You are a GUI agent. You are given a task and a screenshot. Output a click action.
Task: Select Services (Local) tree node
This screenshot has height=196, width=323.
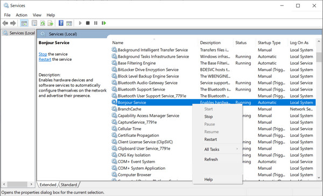click(x=19, y=33)
